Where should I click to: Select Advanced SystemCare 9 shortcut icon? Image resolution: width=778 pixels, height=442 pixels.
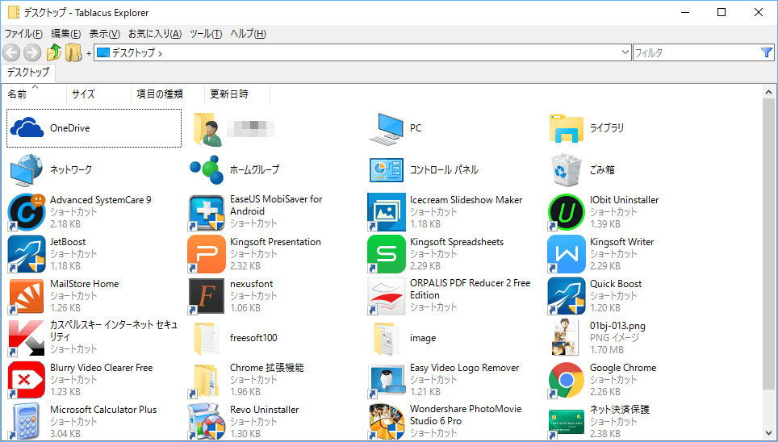pos(27,212)
